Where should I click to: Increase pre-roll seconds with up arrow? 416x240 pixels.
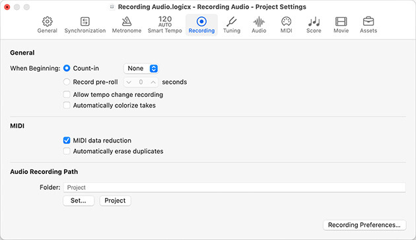[153, 82]
